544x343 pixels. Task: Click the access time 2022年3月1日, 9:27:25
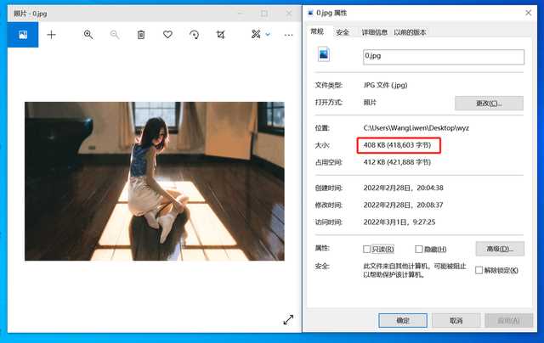pyautogui.click(x=399, y=222)
